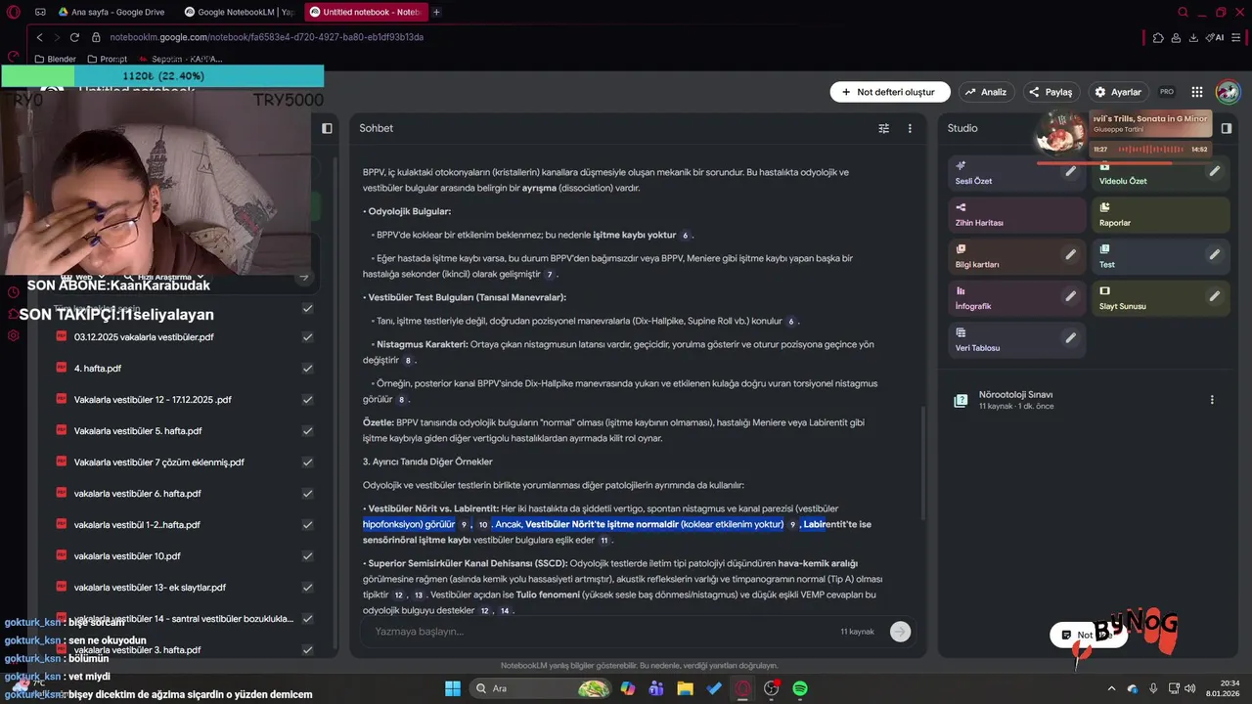Switch to Google NotebookLM tab

[x=238, y=13]
